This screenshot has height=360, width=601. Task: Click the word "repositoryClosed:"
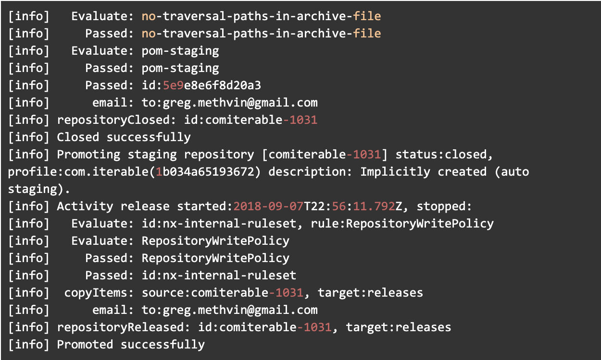tap(117, 120)
